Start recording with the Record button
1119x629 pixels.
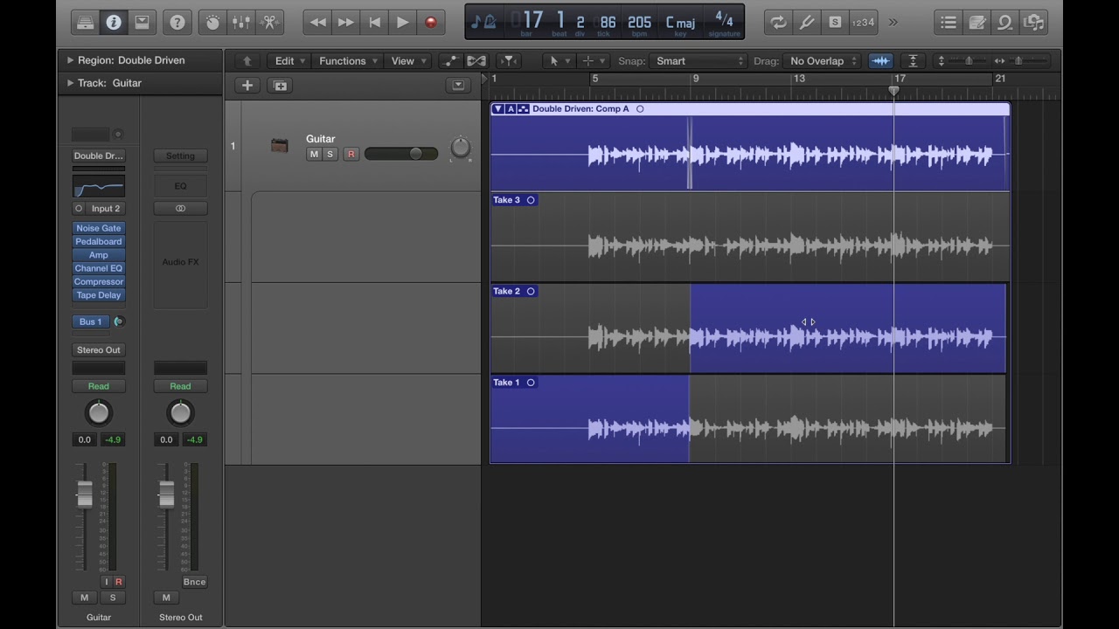click(x=430, y=23)
